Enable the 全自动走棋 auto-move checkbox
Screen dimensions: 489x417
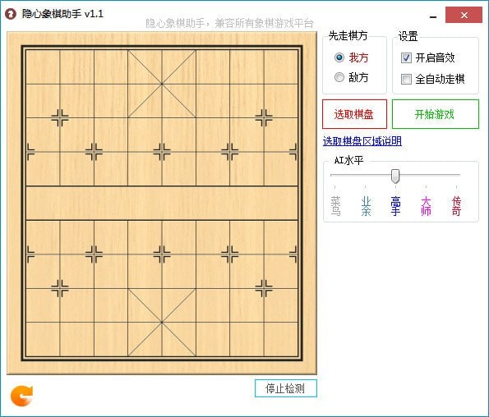[x=406, y=79]
